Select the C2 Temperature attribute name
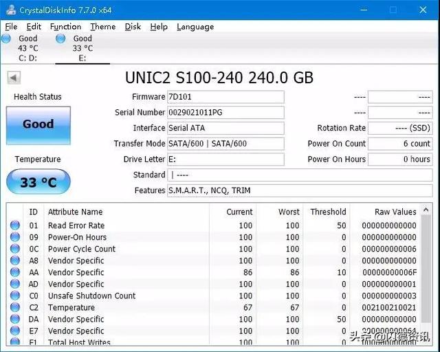The height and width of the screenshot is (352, 440). (71, 307)
